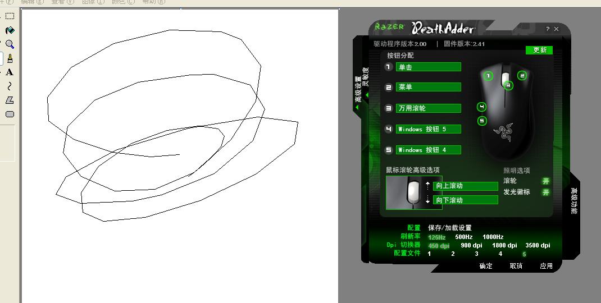Select 3500 dpi setting
601x303 pixels.
tap(538, 245)
